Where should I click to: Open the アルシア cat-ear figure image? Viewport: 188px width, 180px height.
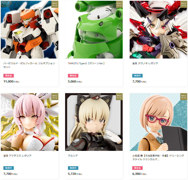pos(94,122)
